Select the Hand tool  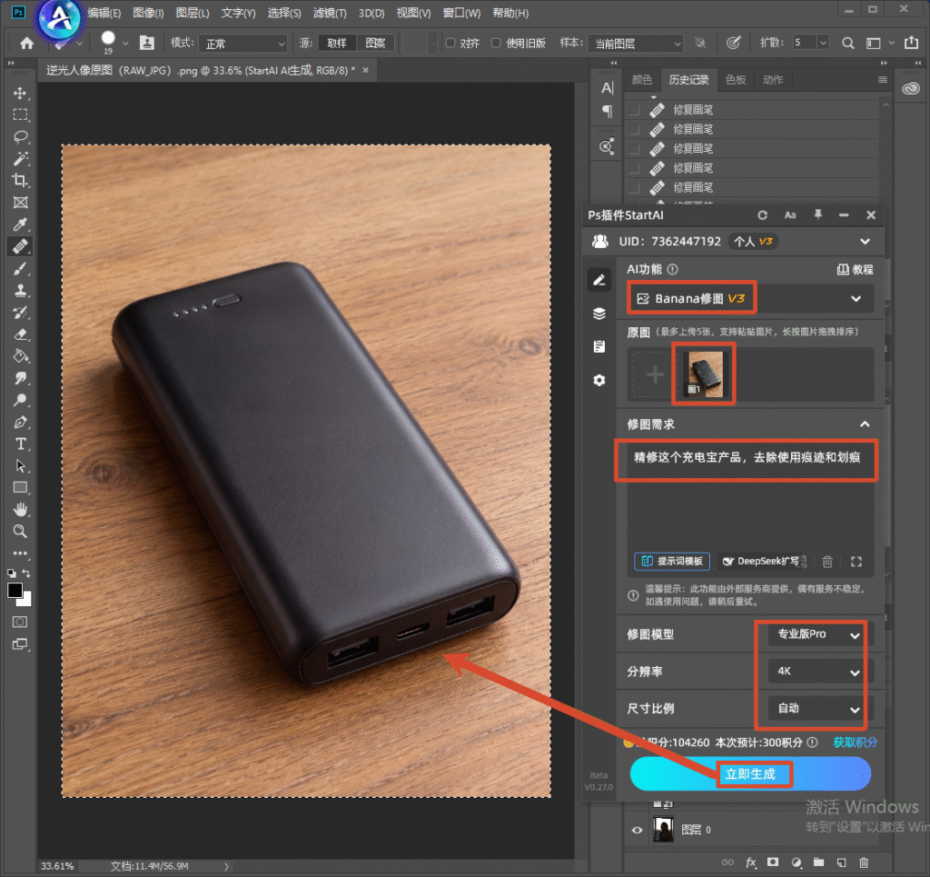coord(20,509)
